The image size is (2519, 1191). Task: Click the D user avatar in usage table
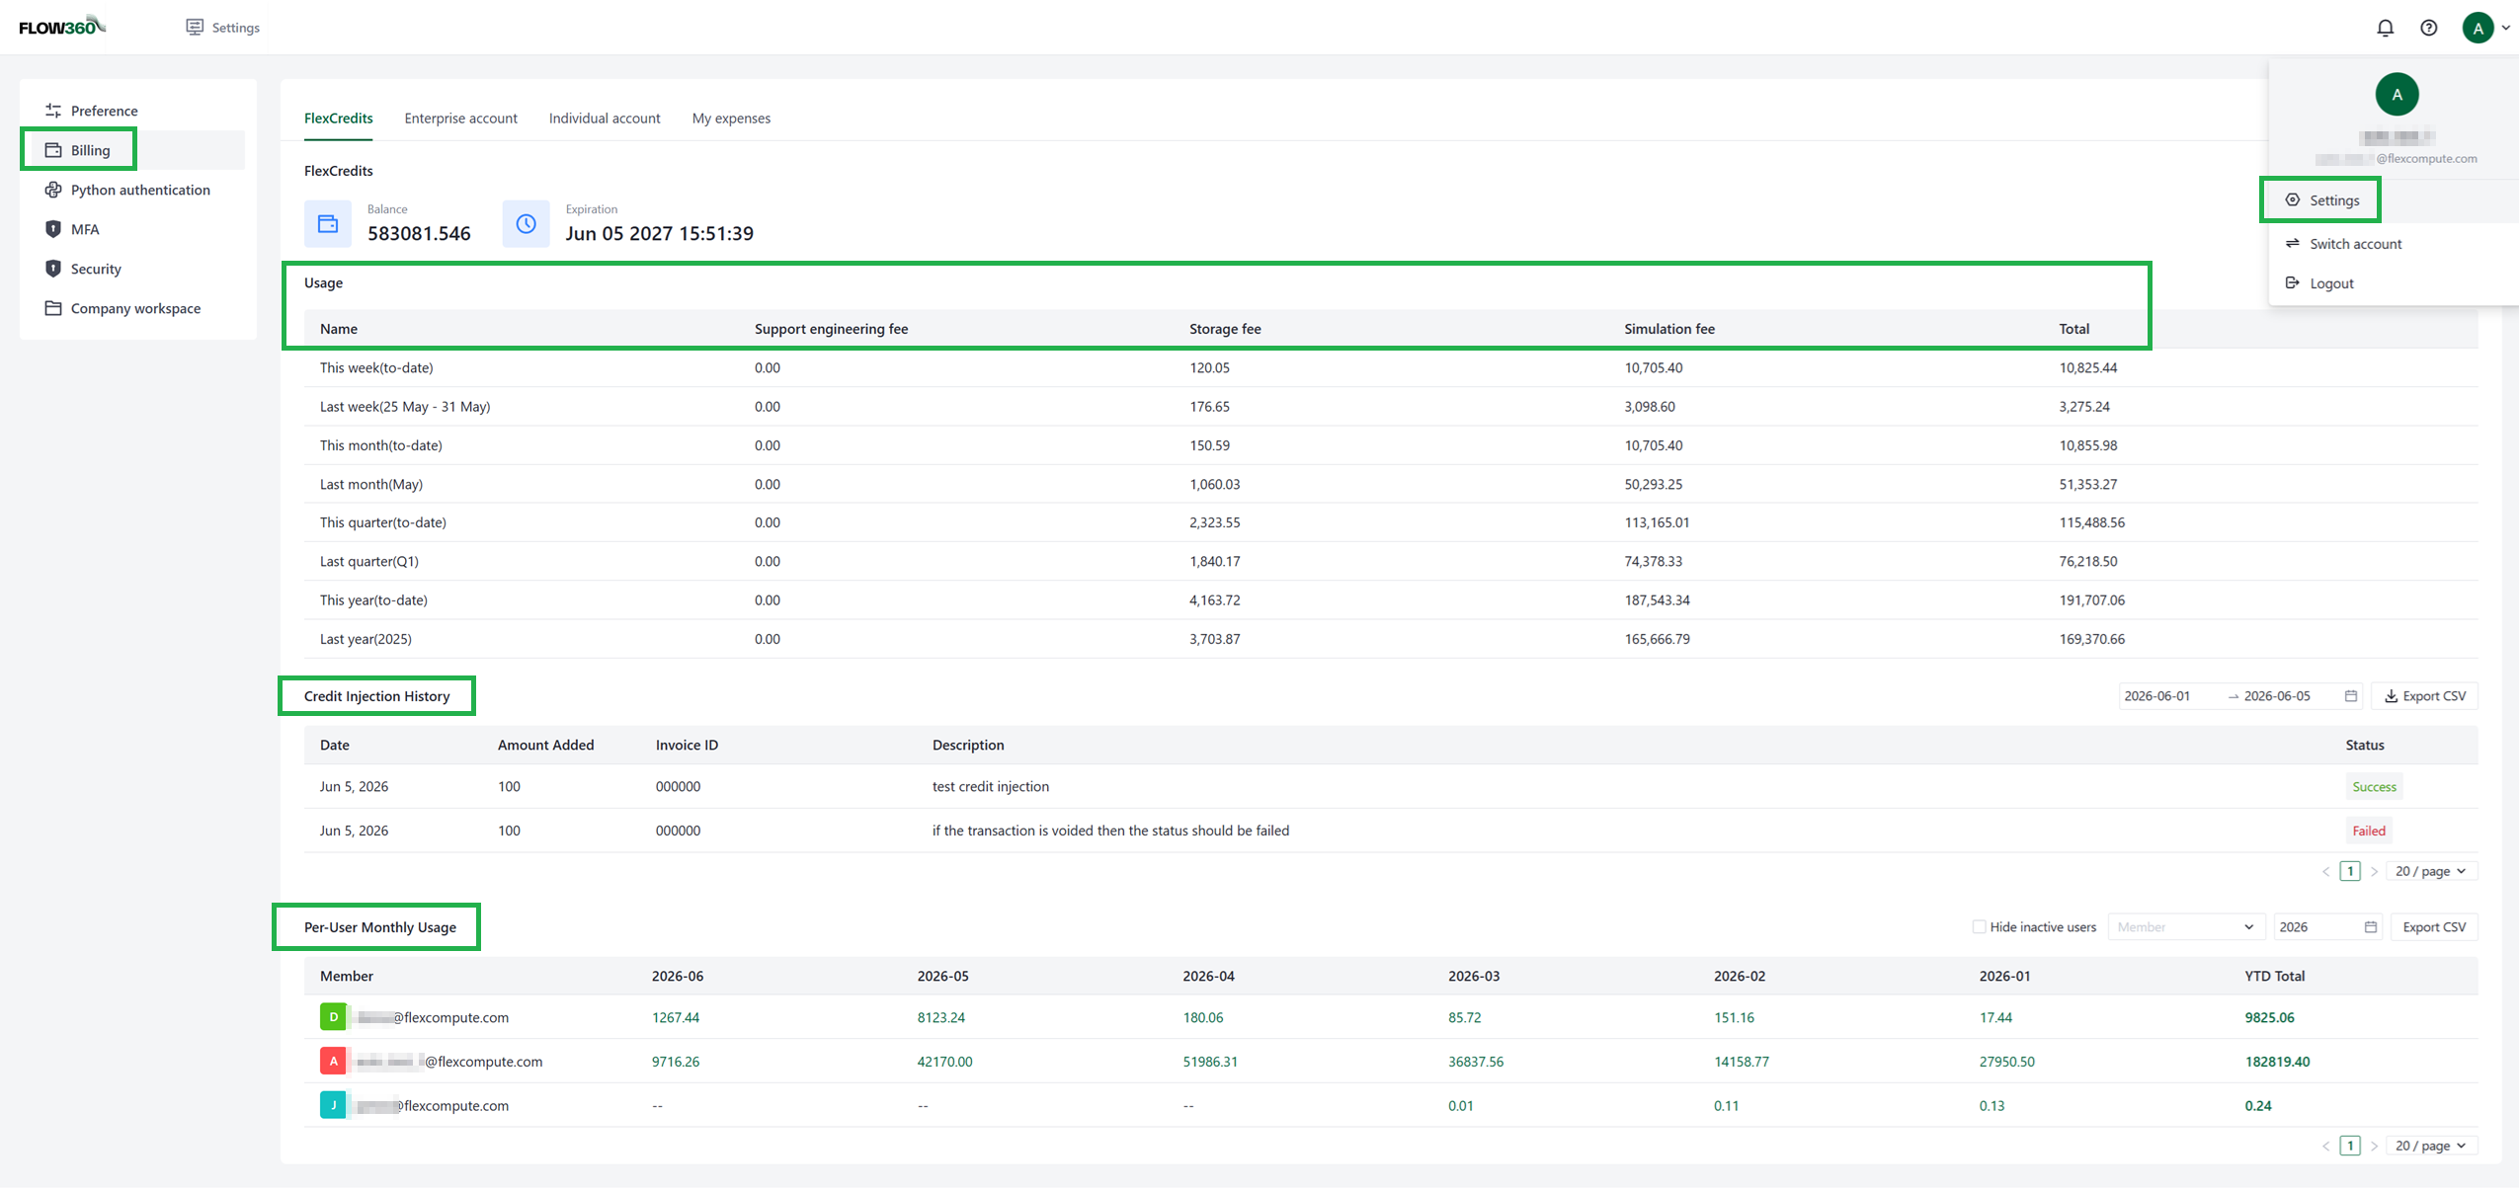(x=333, y=1016)
